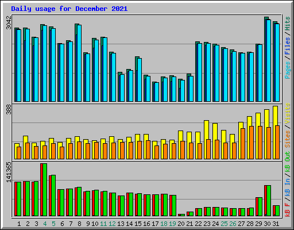Click day label 10 on the x-axis
Image resolution: width=294 pixels, height=230 pixels.
coord(95,224)
